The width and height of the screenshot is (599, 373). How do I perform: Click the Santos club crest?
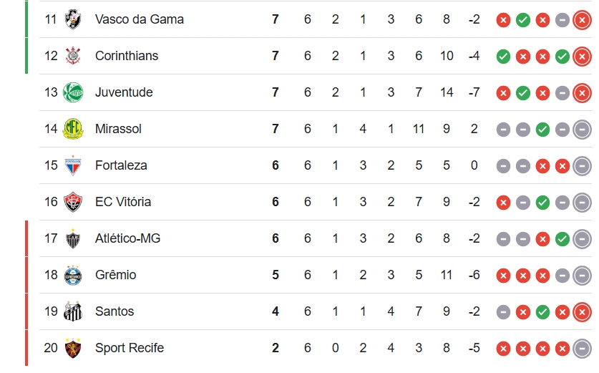point(73,311)
